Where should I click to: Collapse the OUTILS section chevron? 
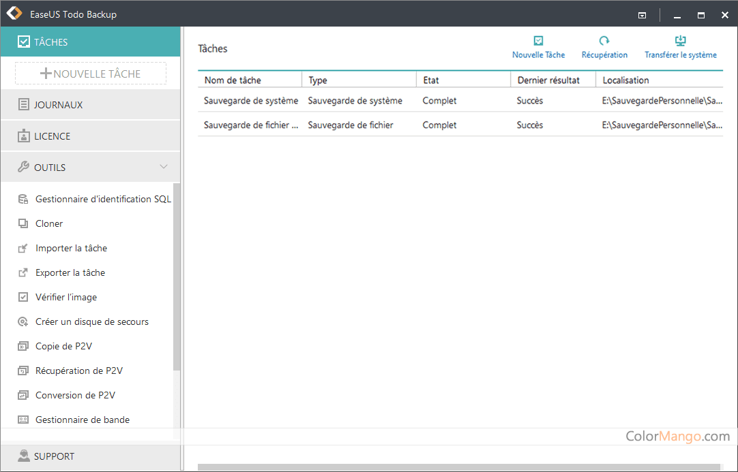click(x=163, y=166)
